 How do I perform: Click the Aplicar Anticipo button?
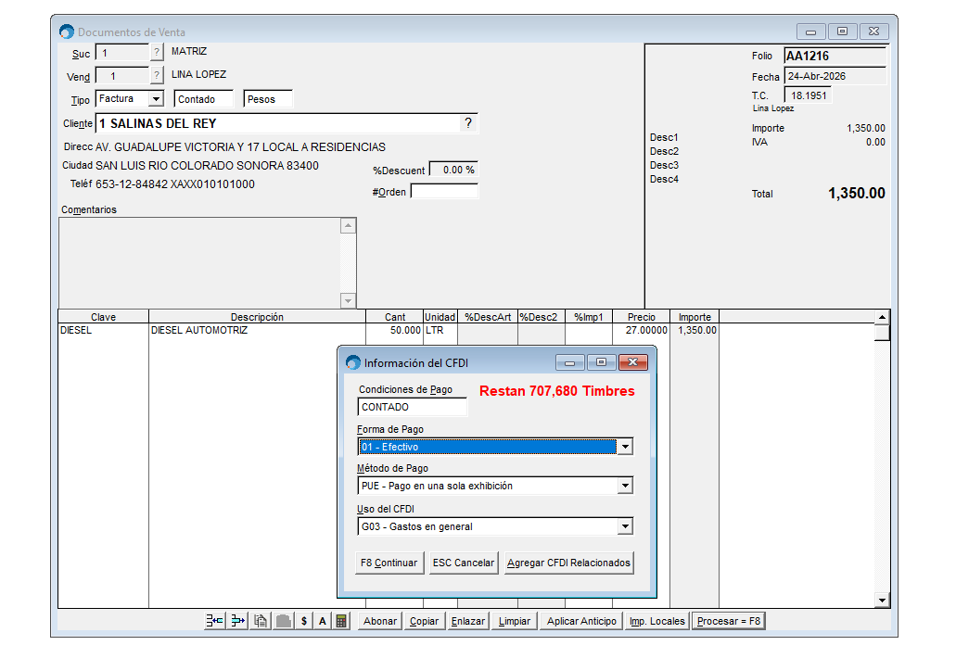coord(581,621)
